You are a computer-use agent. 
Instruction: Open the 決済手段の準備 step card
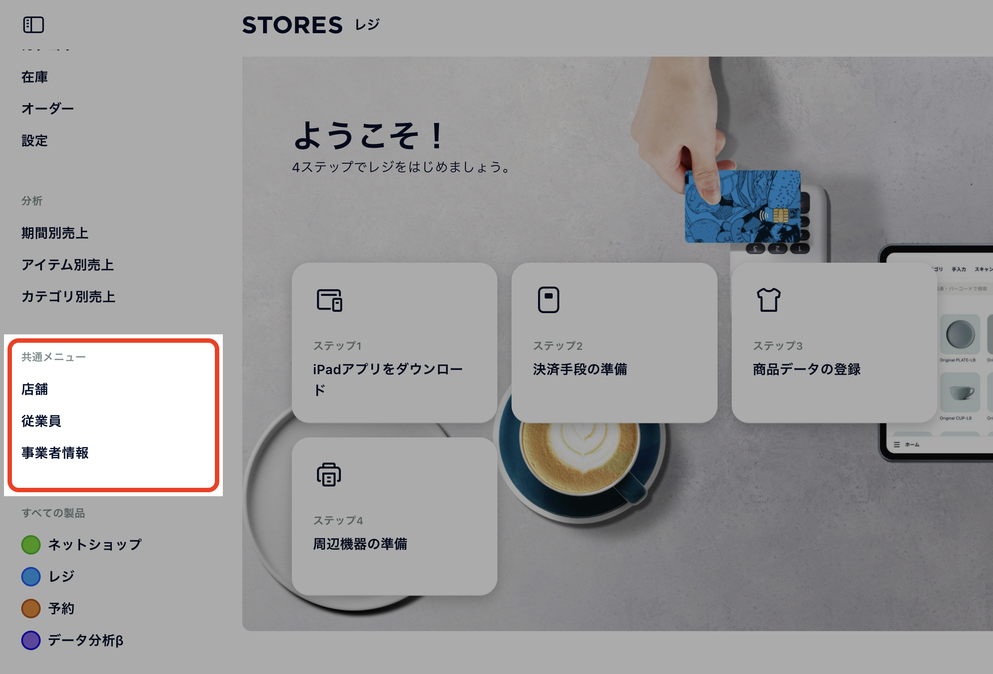(615, 343)
